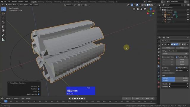Open Active Tool properties tab
190x107 pixels.
click(159, 42)
